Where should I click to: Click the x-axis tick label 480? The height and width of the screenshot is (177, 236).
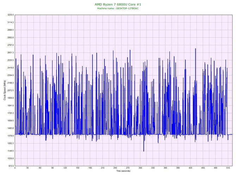click(216, 168)
